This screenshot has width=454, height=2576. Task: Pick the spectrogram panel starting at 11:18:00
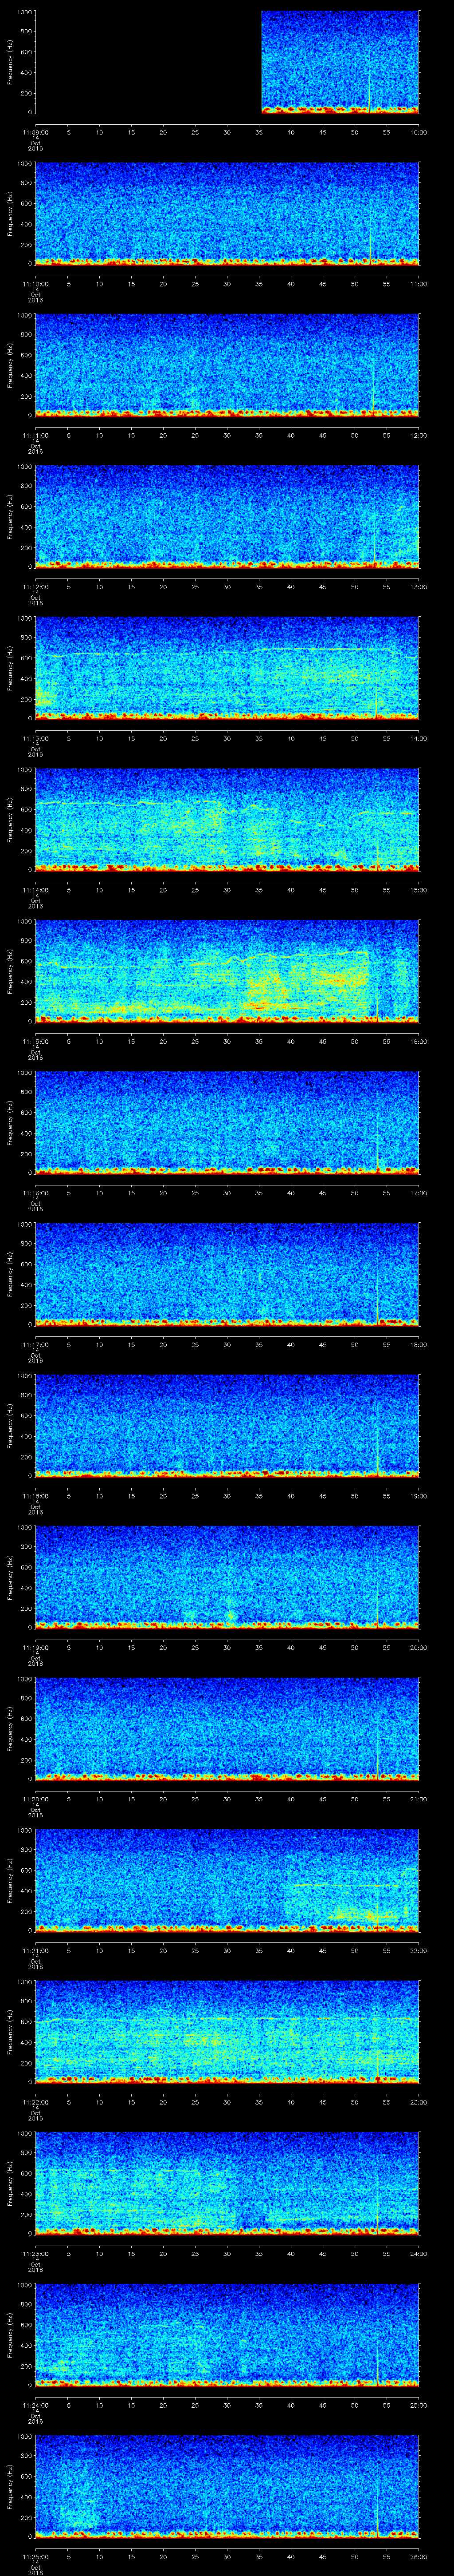pos(227,1425)
